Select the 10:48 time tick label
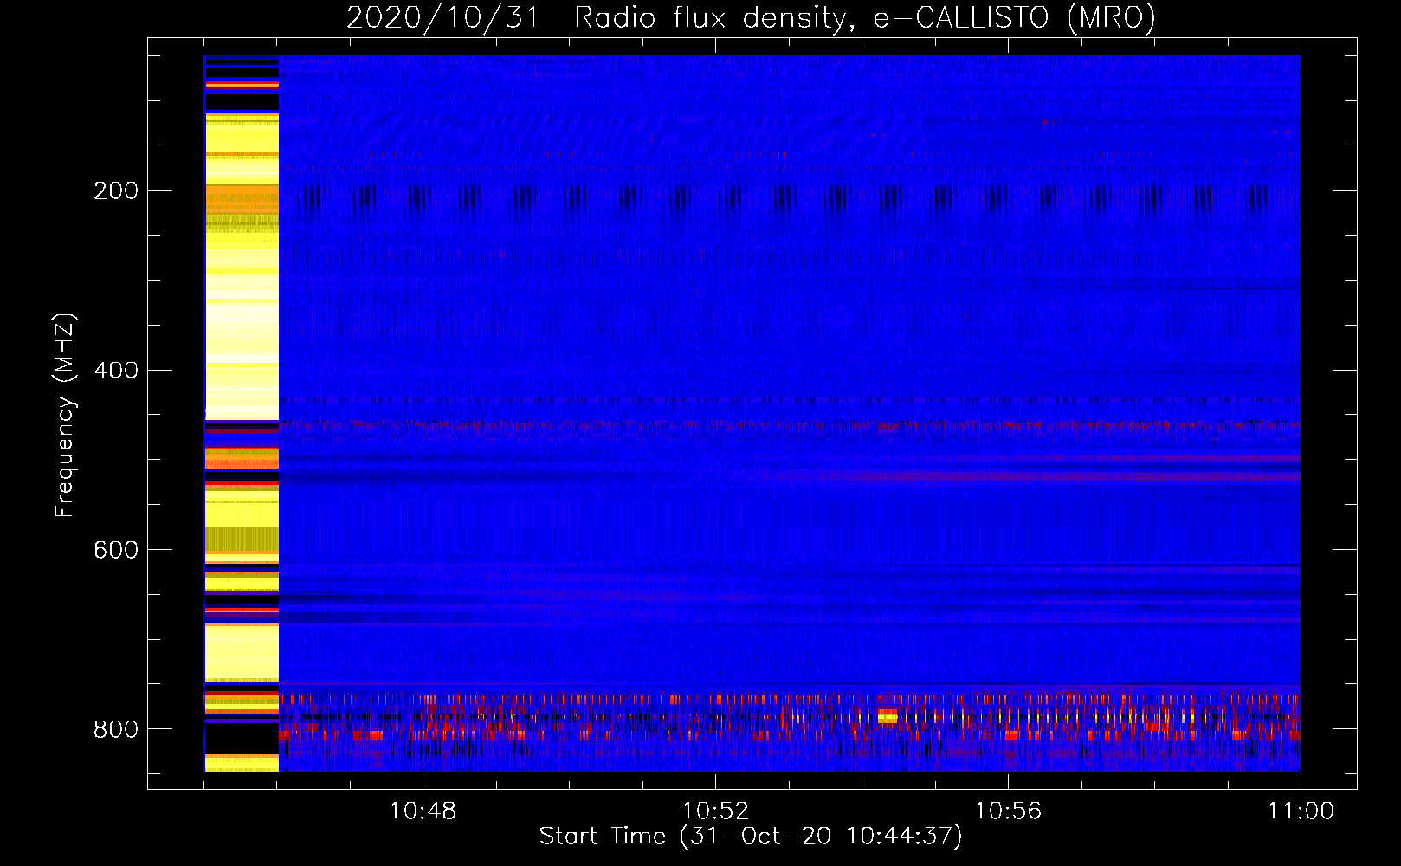 (423, 811)
